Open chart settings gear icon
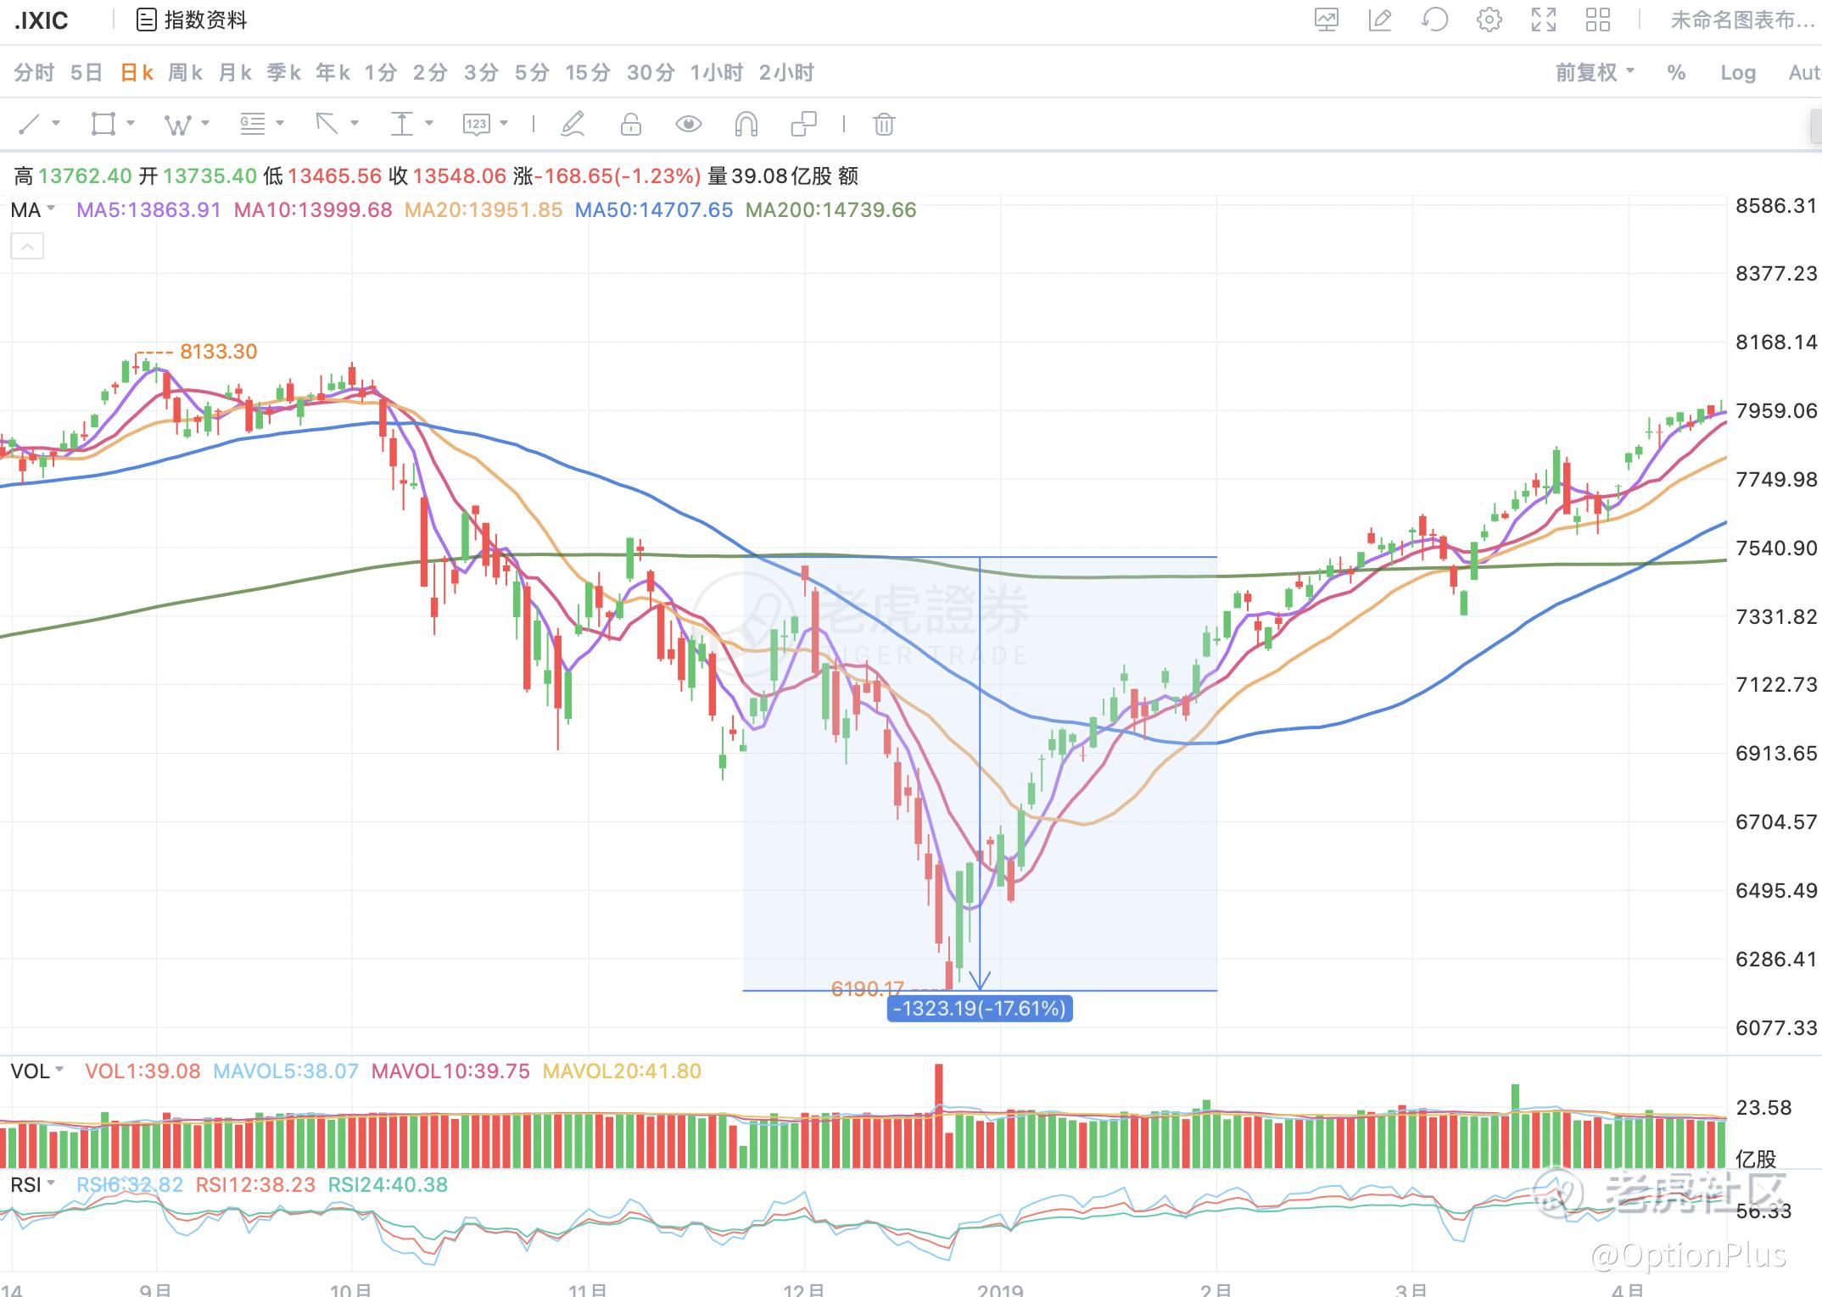Image resolution: width=1822 pixels, height=1297 pixels. pyautogui.click(x=1489, y=19)
